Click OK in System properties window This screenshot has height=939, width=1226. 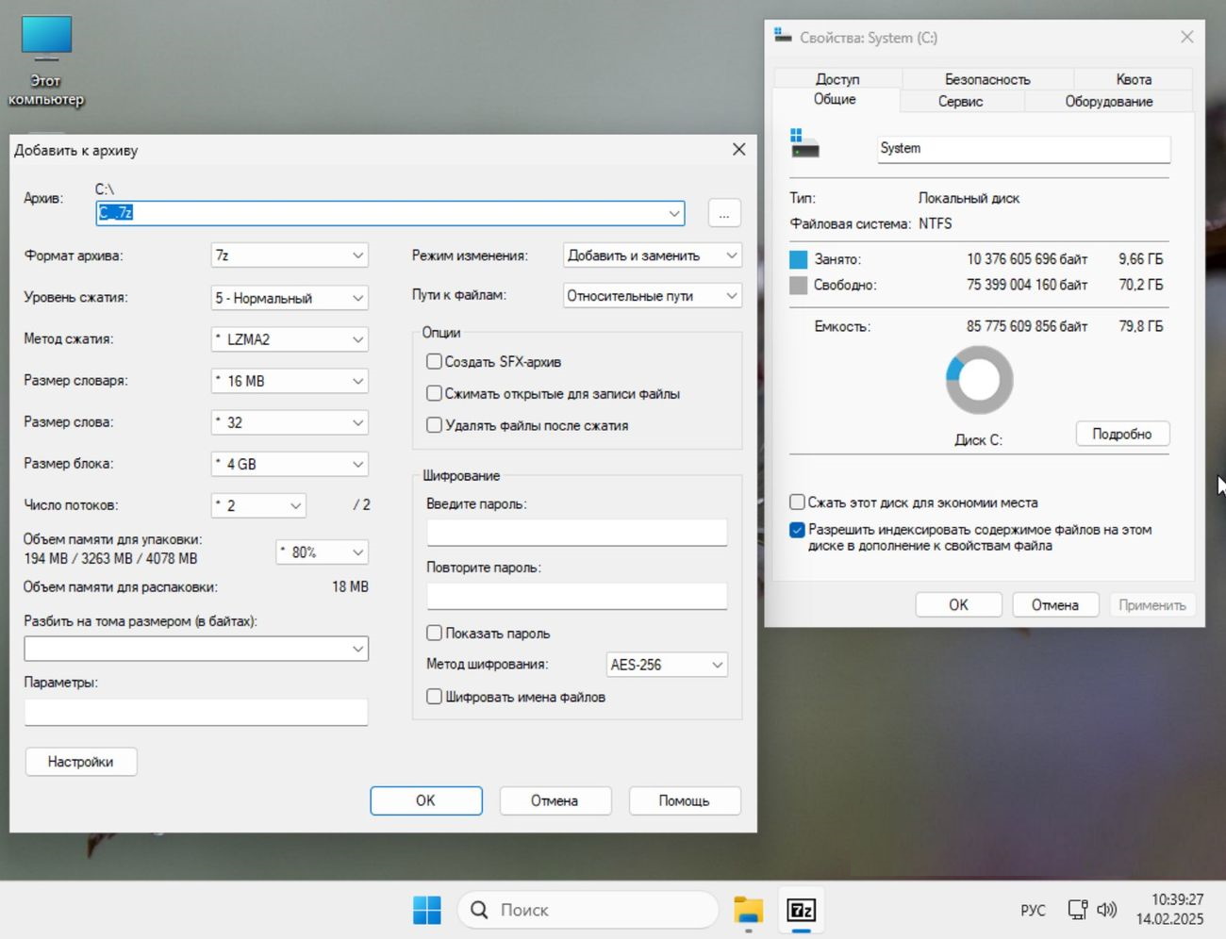[x=958, y=605]
